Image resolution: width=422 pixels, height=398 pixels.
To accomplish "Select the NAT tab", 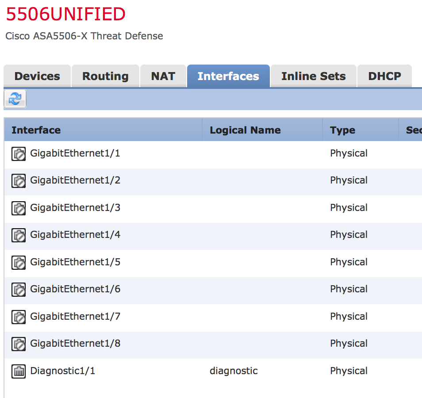I will tap(163, 76).
